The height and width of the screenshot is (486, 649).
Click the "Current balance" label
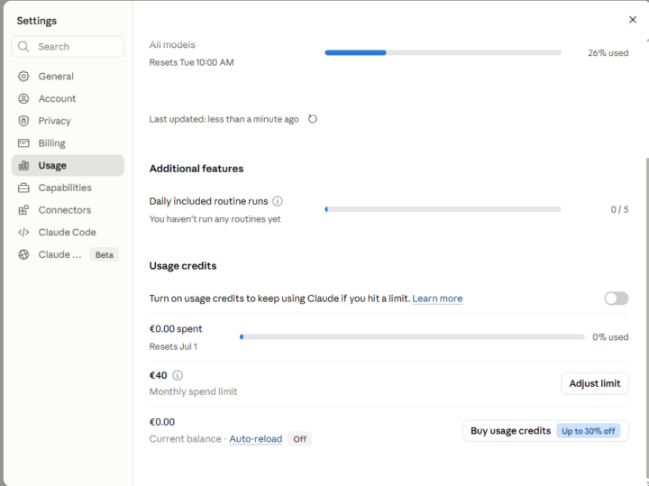[x=186, y=439]
